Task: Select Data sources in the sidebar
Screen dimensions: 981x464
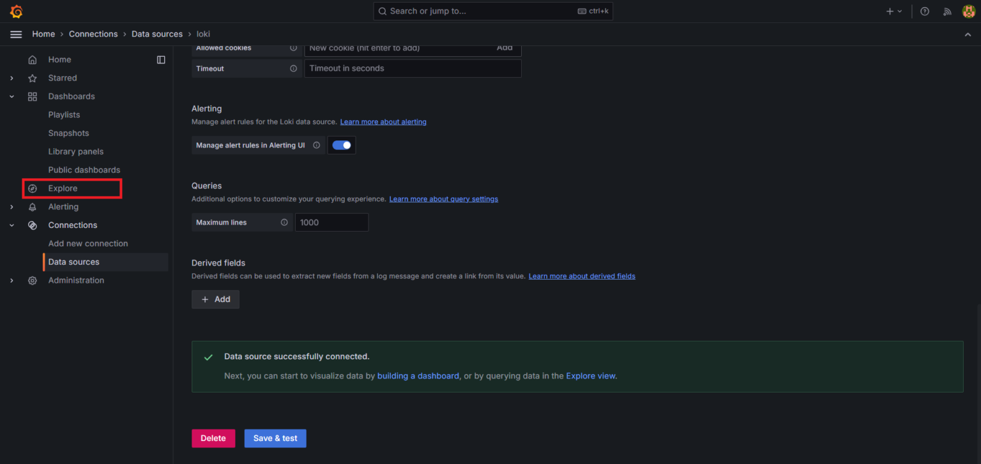Action: [x=73, y=262]
